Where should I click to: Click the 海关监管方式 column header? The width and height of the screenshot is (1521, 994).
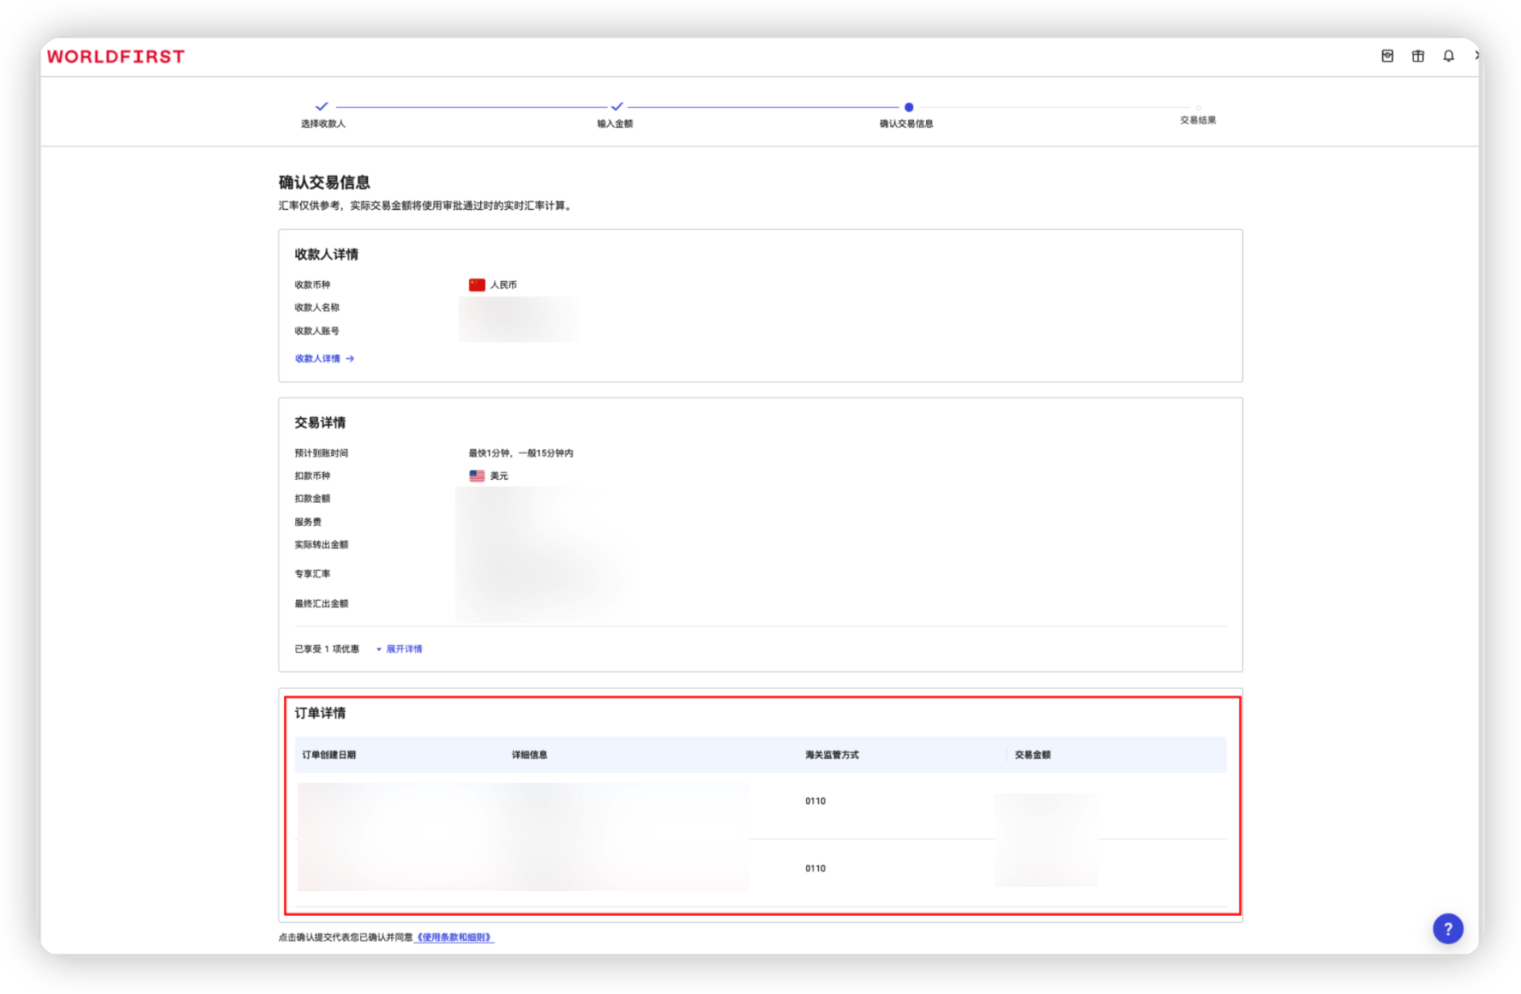(x=832, y=755)
